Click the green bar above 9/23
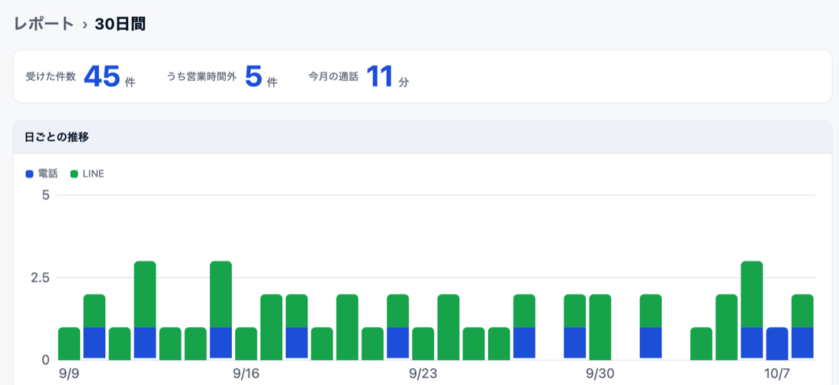This screenshot has height=385, width=839. click(423, 343)
